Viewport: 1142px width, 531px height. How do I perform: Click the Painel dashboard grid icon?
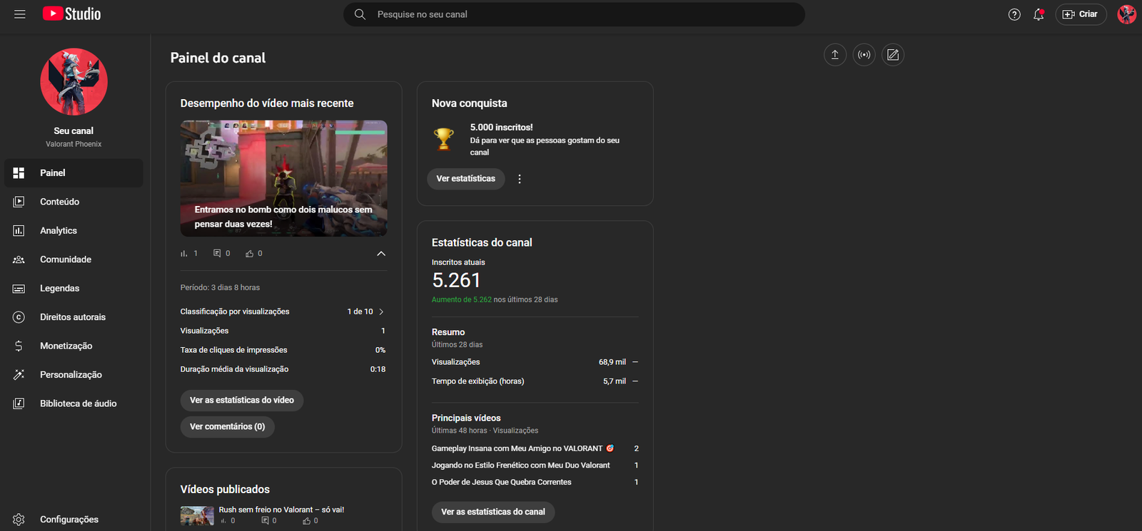[x=19, y=173]
